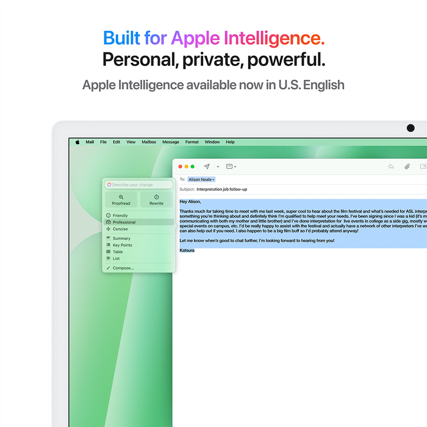The height and width of the screenshot is (427, 427).
Task: Open the Apple menu
Action: click(77, 142)
